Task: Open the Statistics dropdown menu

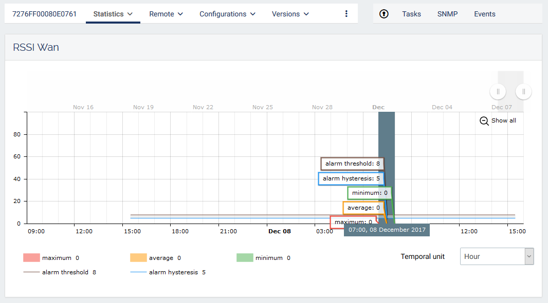Action: 113,14
